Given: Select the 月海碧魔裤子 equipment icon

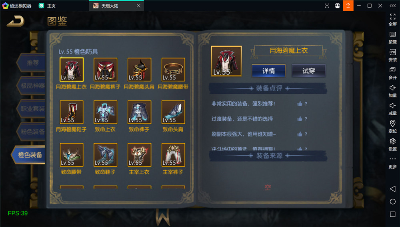Looking at the screenshot, I should coord(105,69).
